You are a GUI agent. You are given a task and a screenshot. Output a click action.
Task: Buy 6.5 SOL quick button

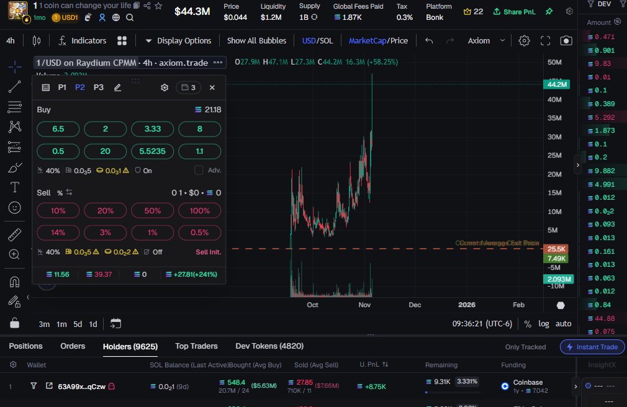point(58,128)
